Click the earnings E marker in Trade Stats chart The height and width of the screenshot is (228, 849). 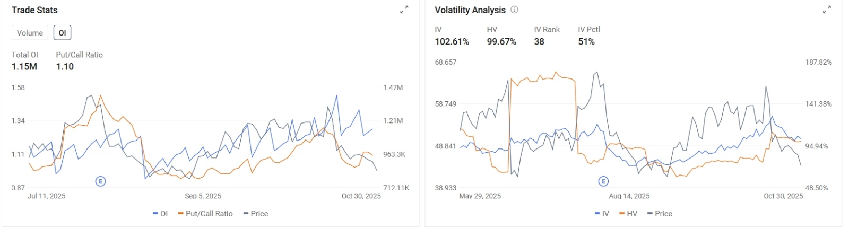click(100, 181)
